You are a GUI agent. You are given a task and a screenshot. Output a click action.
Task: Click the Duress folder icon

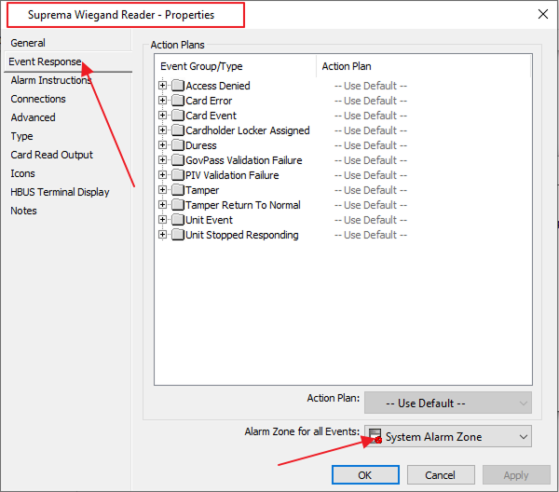tap(178, 145)
